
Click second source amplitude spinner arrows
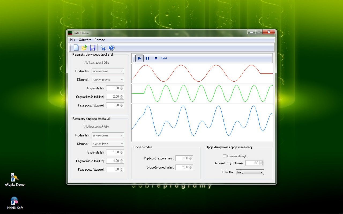point(122,152)
